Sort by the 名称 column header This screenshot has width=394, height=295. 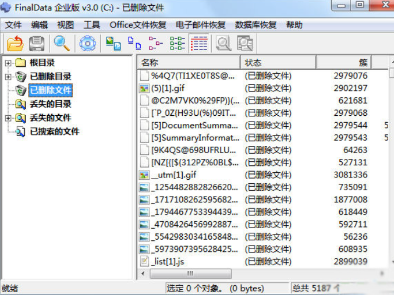tap(189, 63)
